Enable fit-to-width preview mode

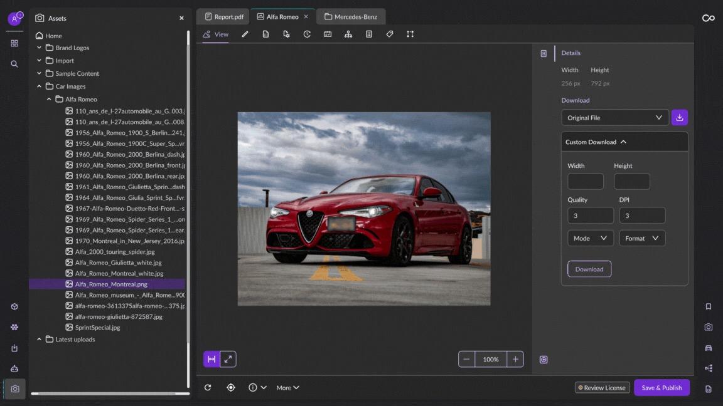click(x=212, y=359)
